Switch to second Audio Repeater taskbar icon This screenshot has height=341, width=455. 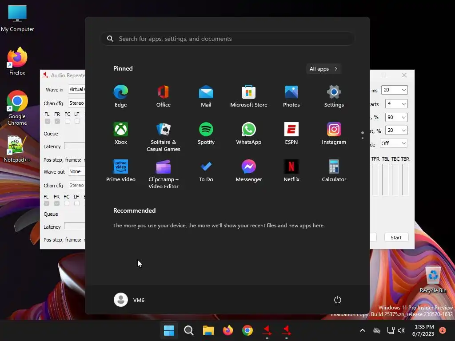pyautogui.click(x=287, y=330)
